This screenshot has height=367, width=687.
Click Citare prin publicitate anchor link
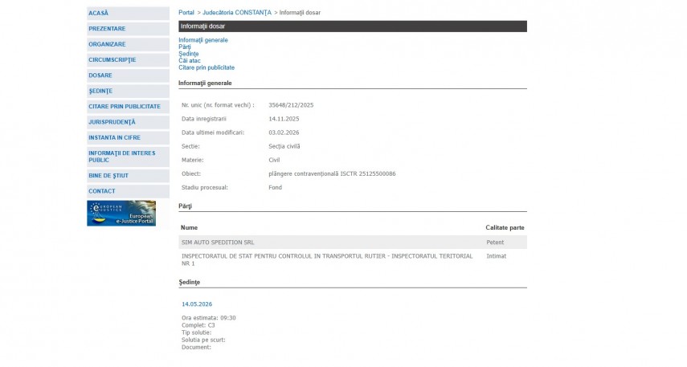click(207, 67)
